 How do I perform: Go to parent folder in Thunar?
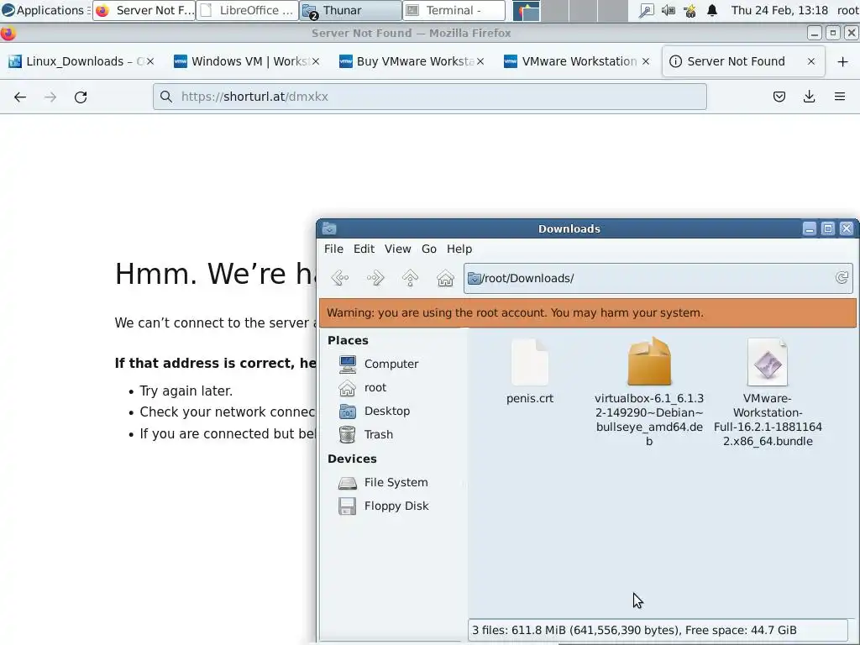[410, 278]
